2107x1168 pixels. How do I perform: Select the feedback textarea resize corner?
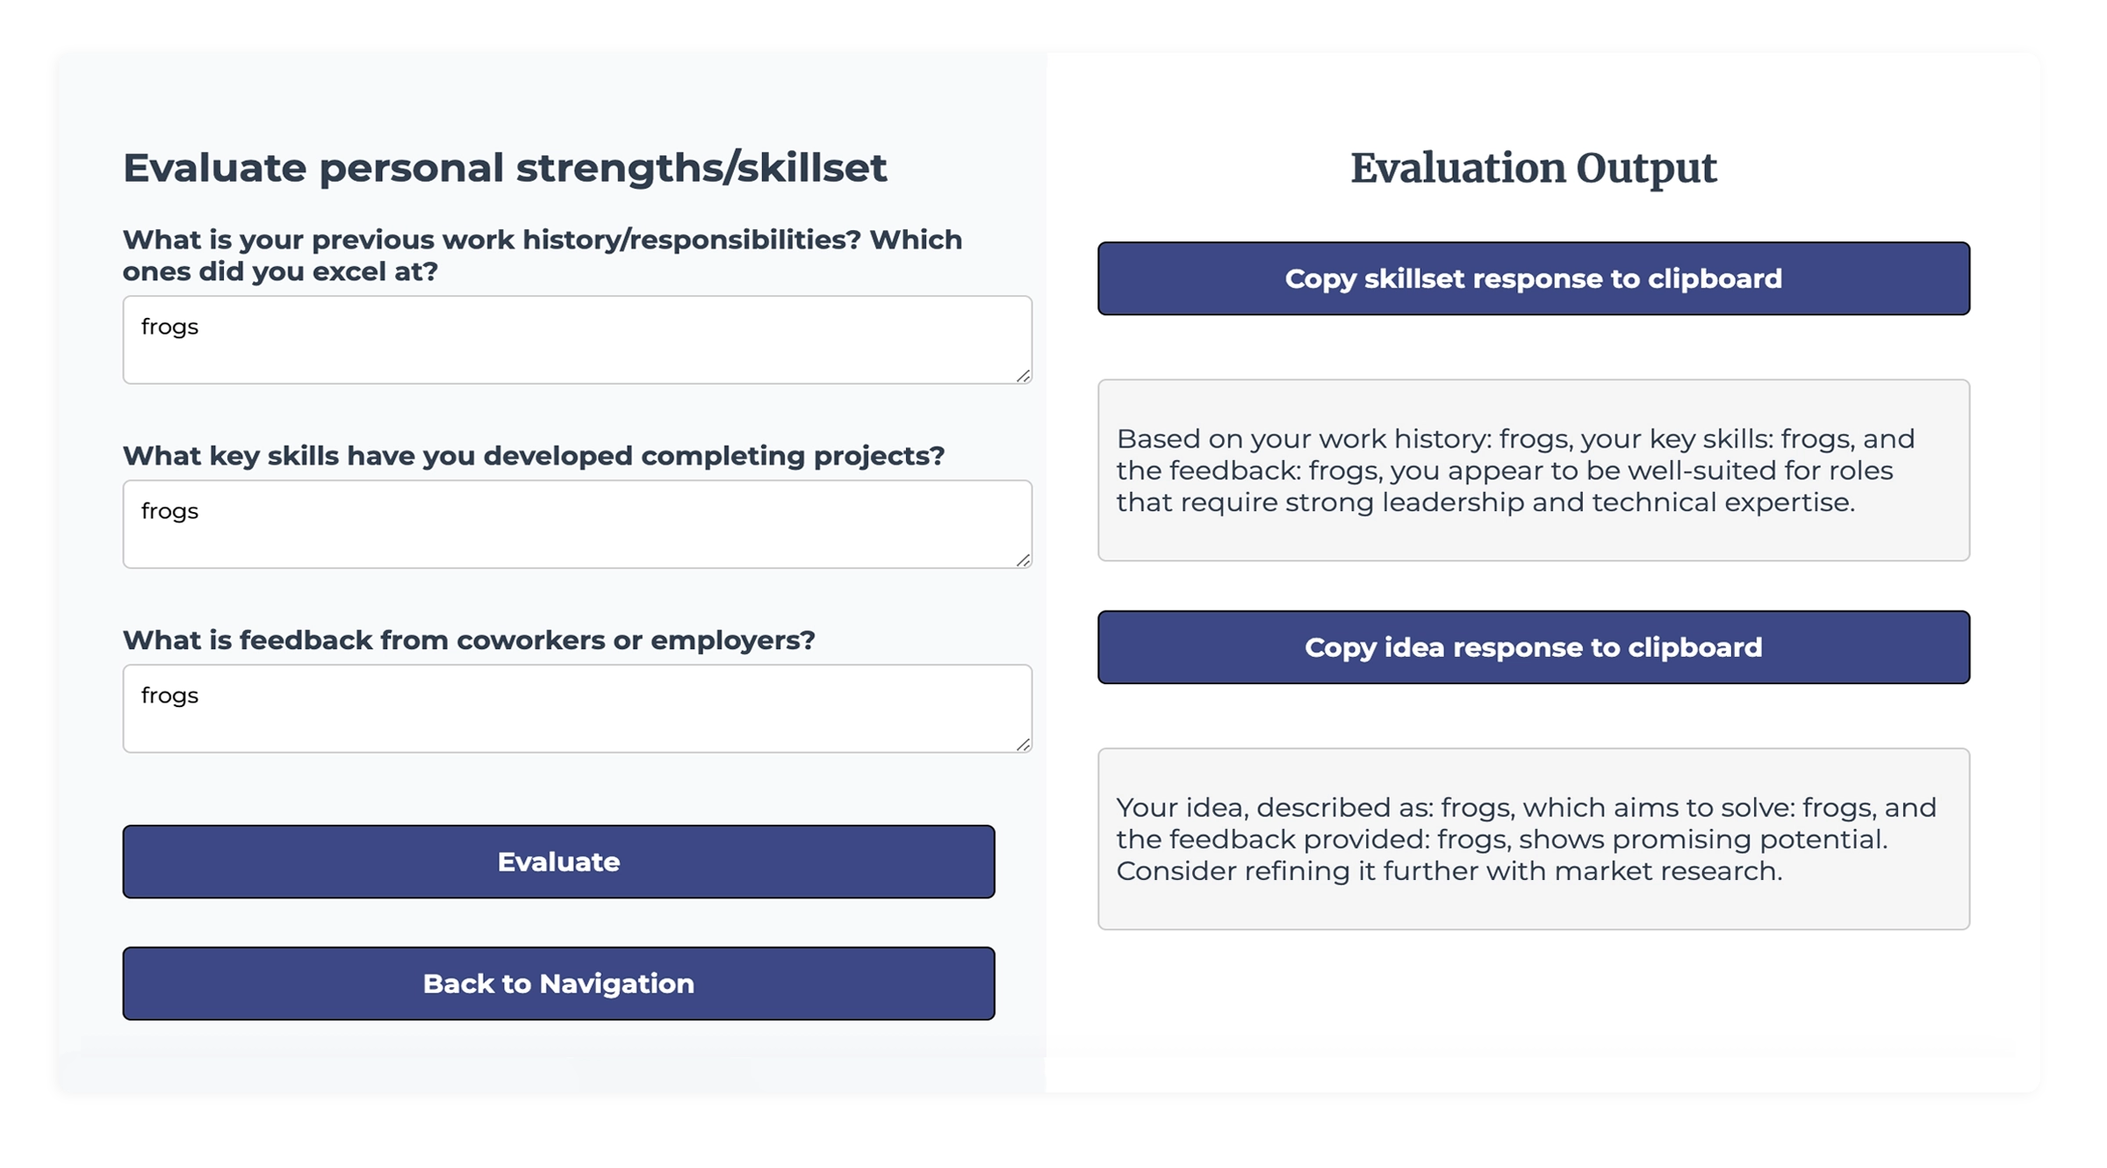click(x=1023, y=745)
